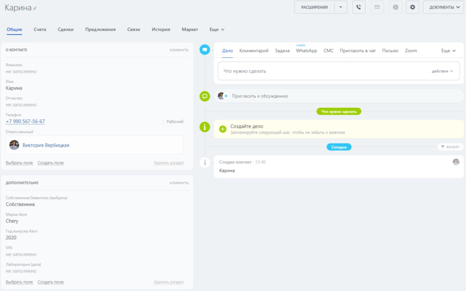Click the phone call icon button
The height and width of the screenshot is (291, 466).
[359, 7]
